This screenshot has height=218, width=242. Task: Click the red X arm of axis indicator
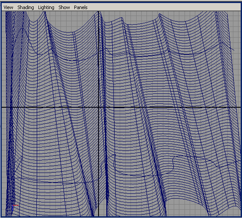click(x=16, y=205)
